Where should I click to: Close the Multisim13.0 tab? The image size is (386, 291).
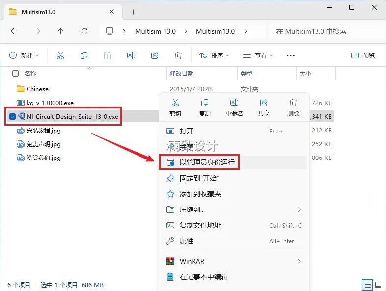pyautogui.click(x=112, y=12)
